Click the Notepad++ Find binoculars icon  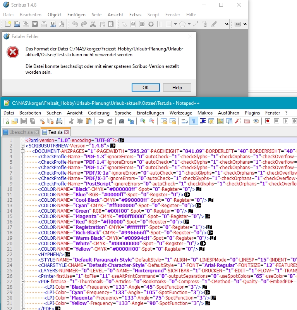point(122,121)
